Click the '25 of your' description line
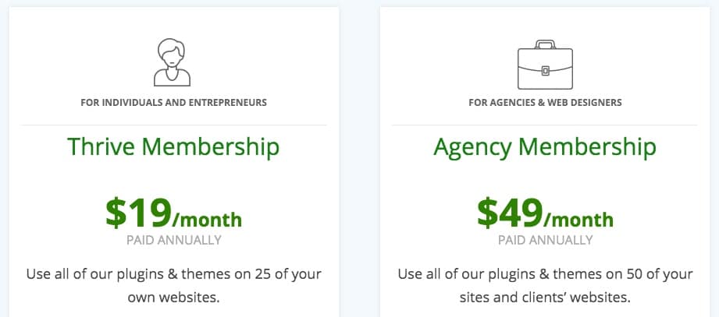 [173, 274]
